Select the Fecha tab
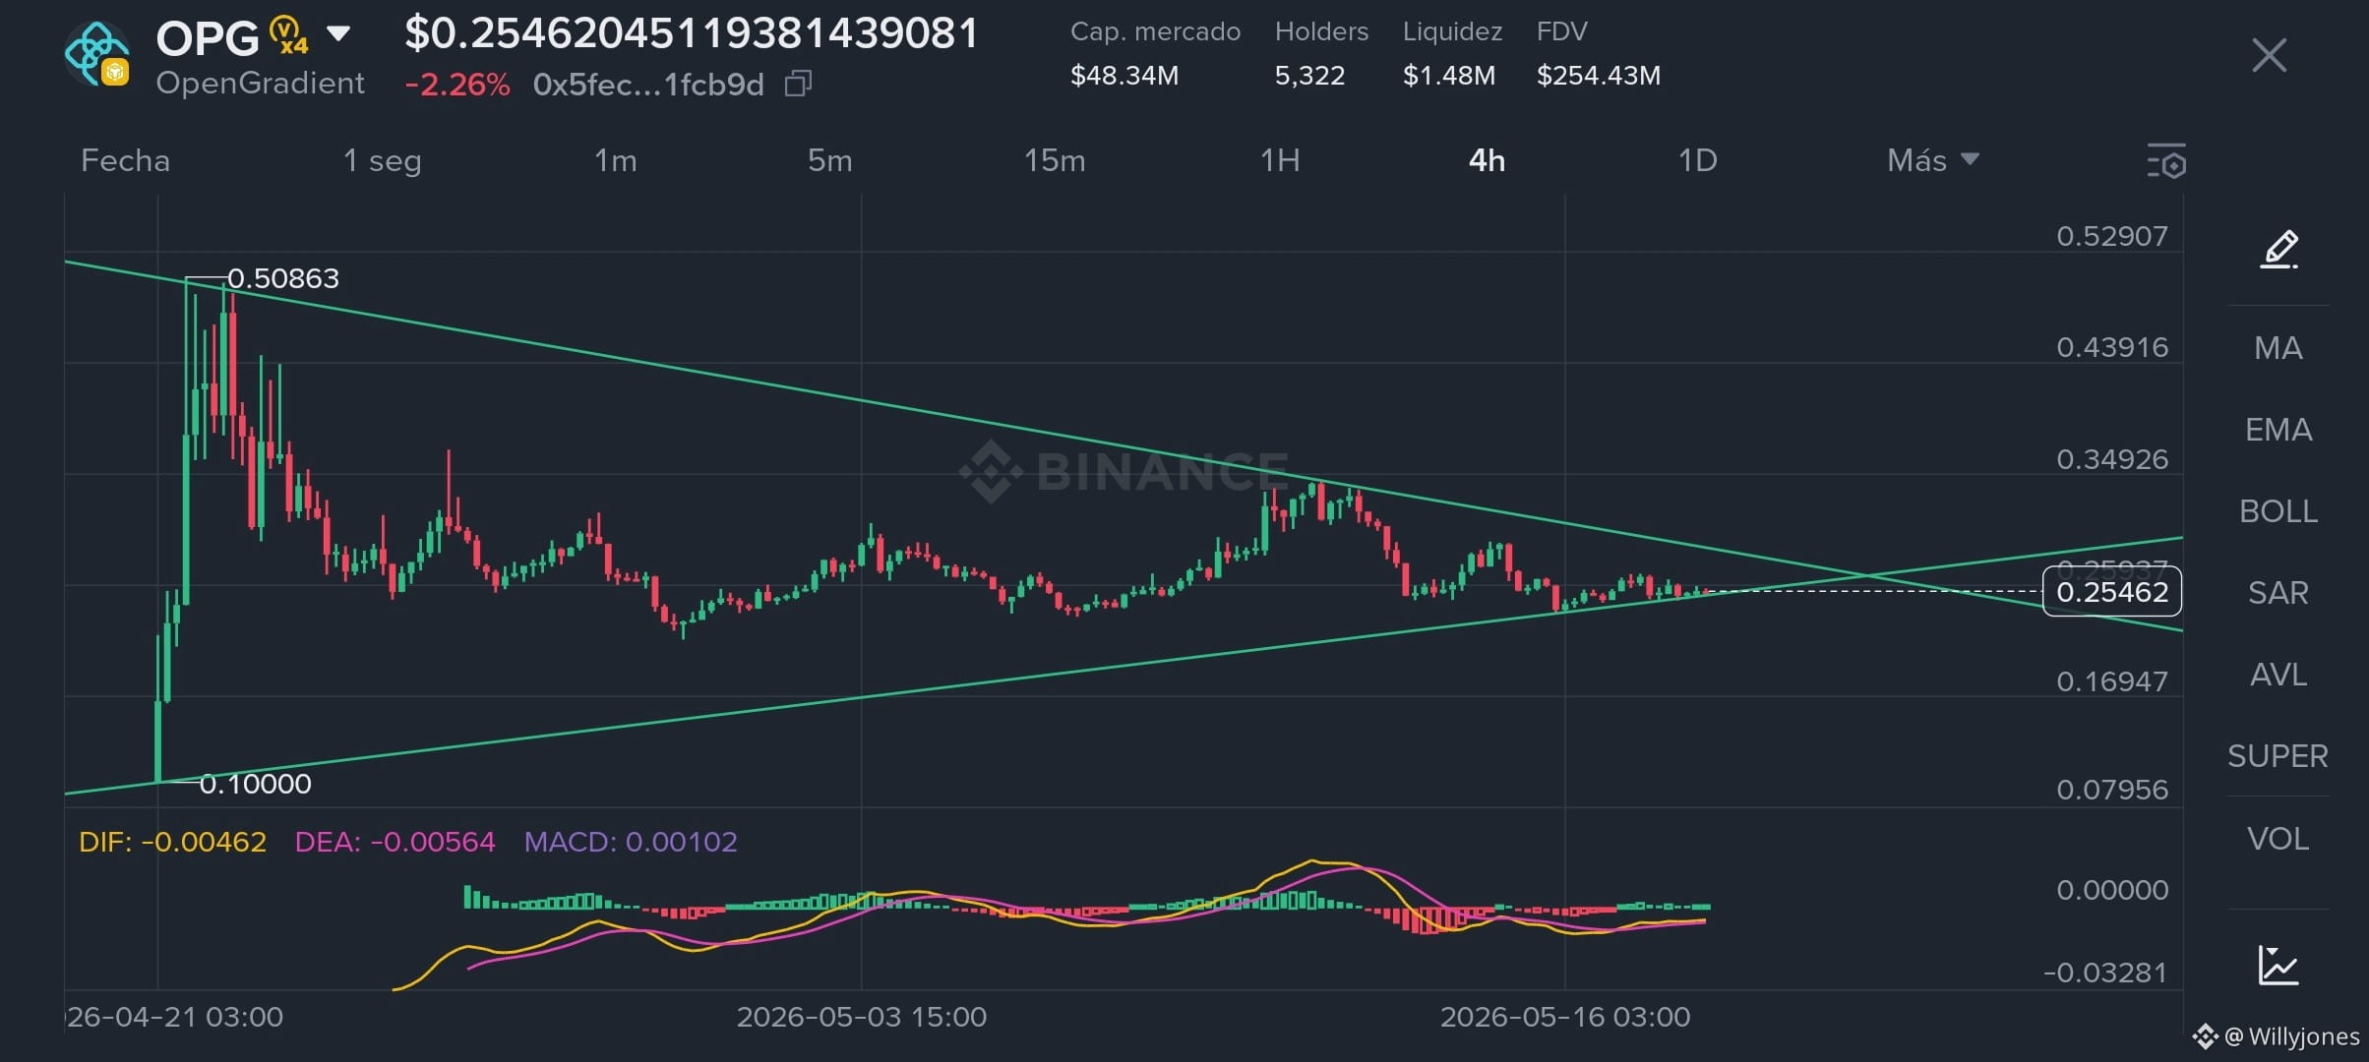This screenshot has width=2369, height=1062. (x=125, y=160)
